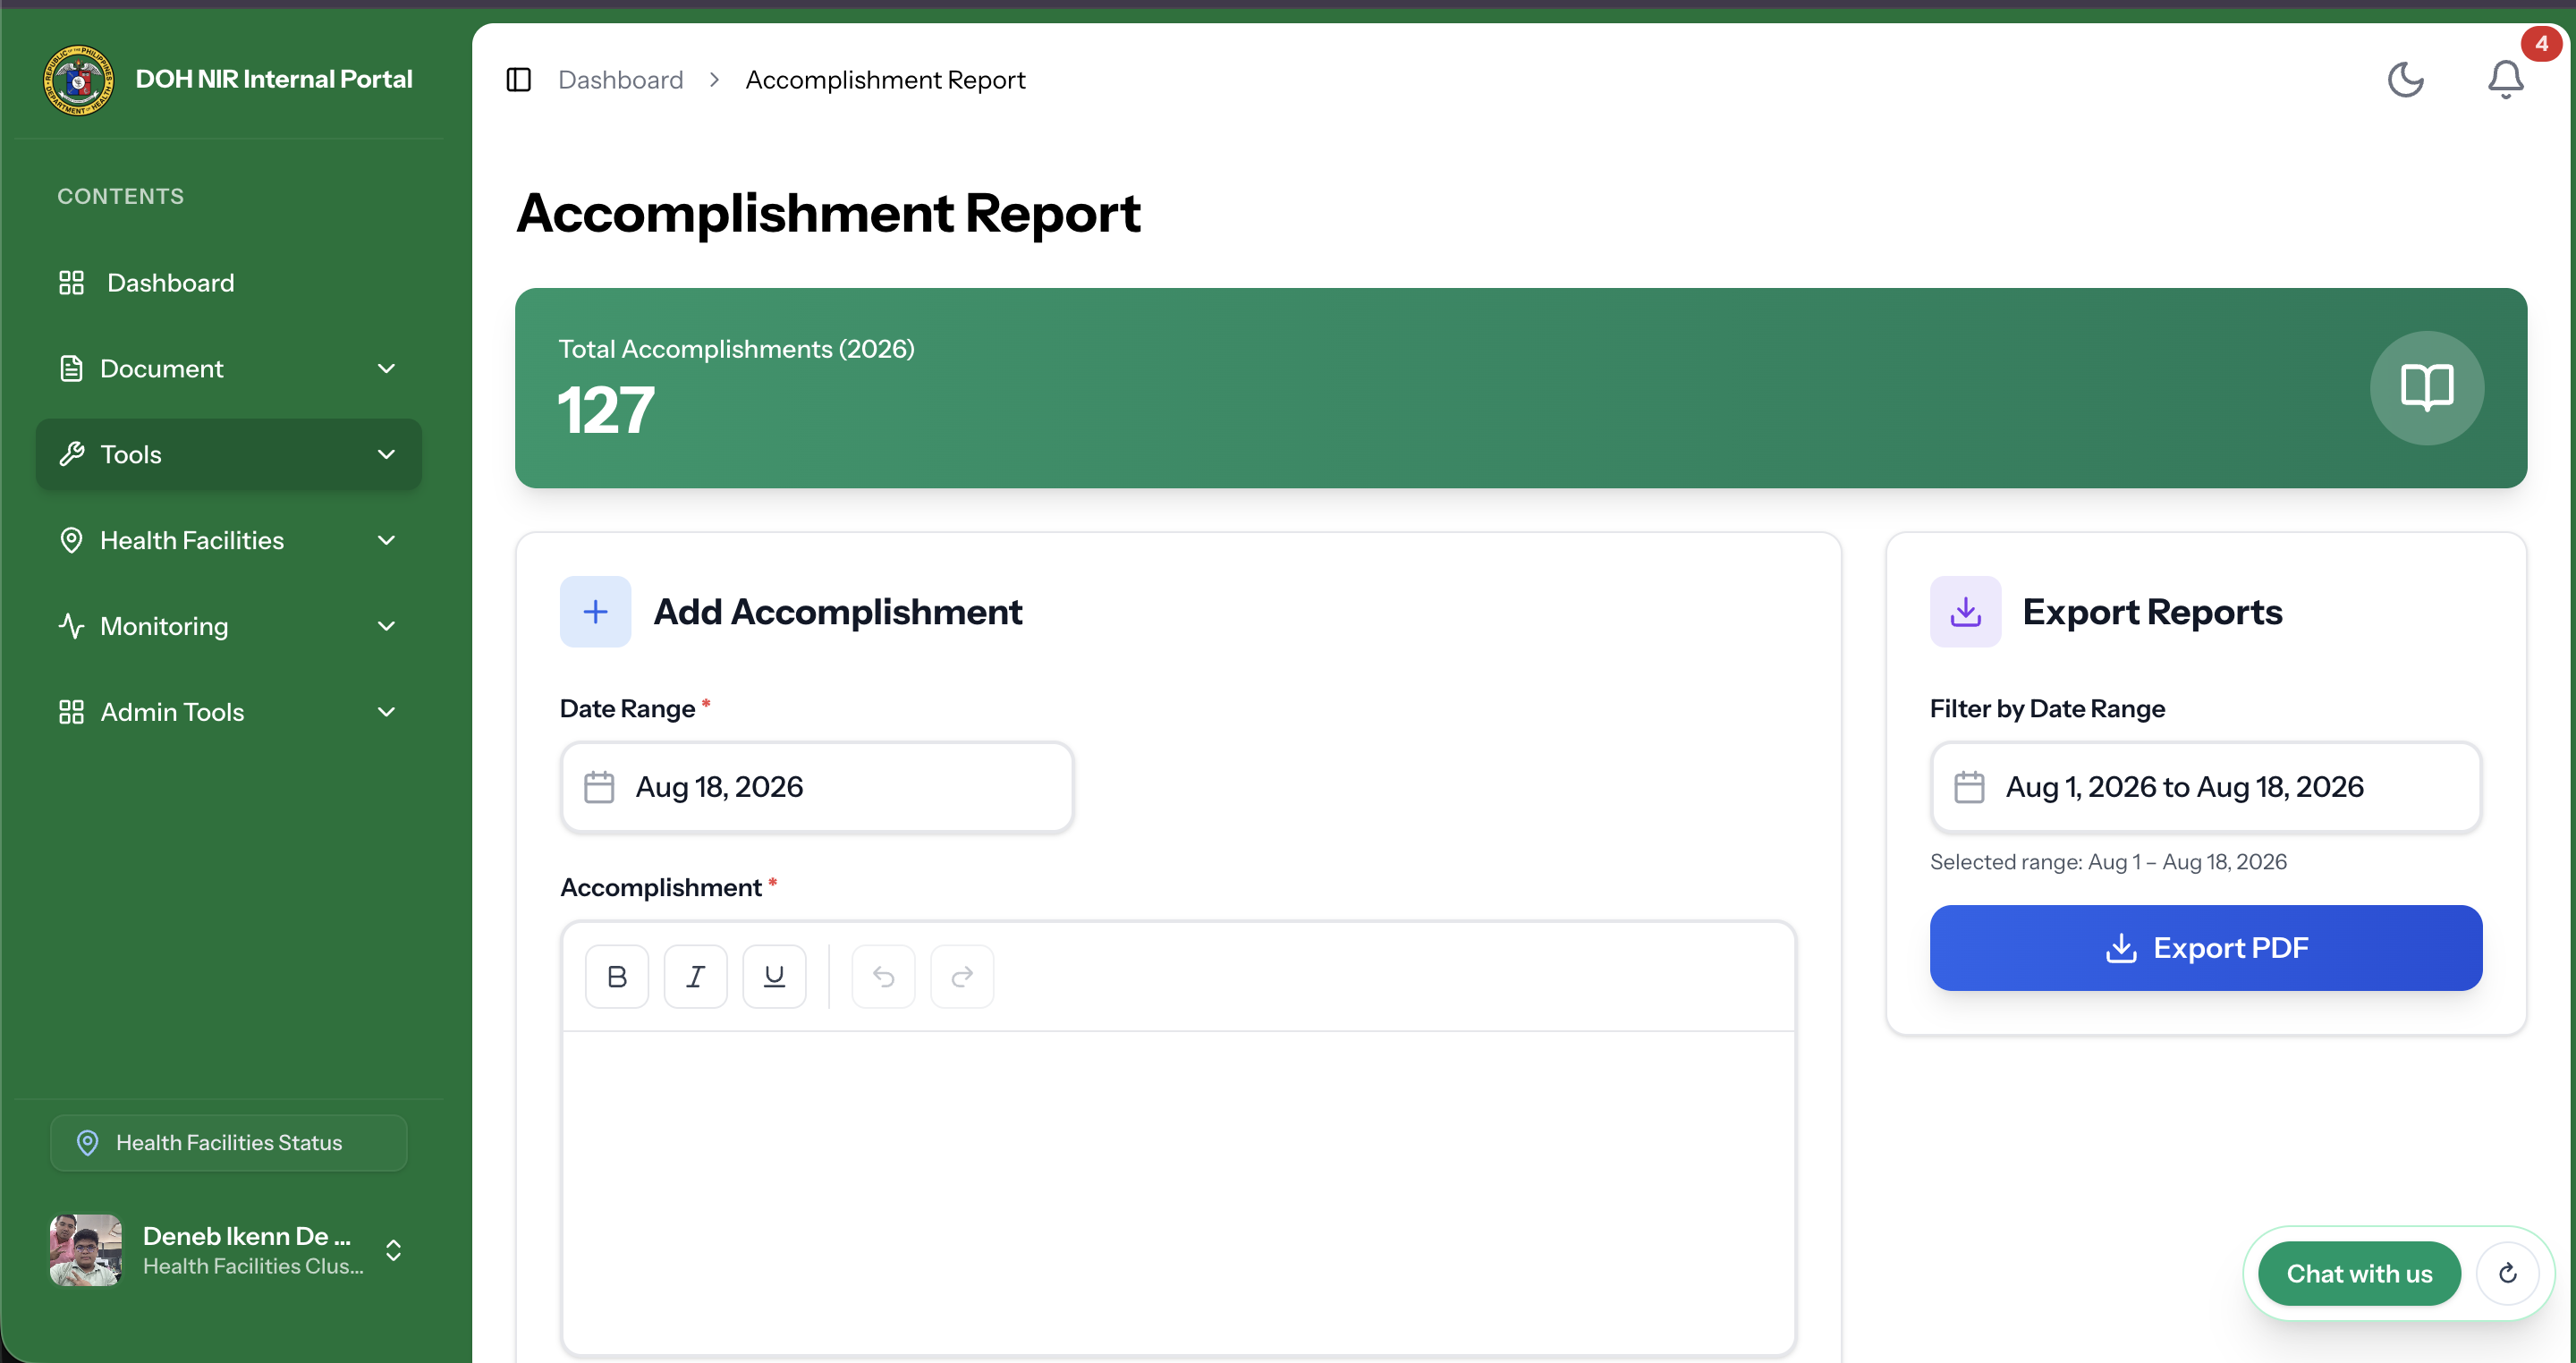2576x1363 pixels.
Task: Open the Aug 18, 2026 date picker
Action: point(817,787)
